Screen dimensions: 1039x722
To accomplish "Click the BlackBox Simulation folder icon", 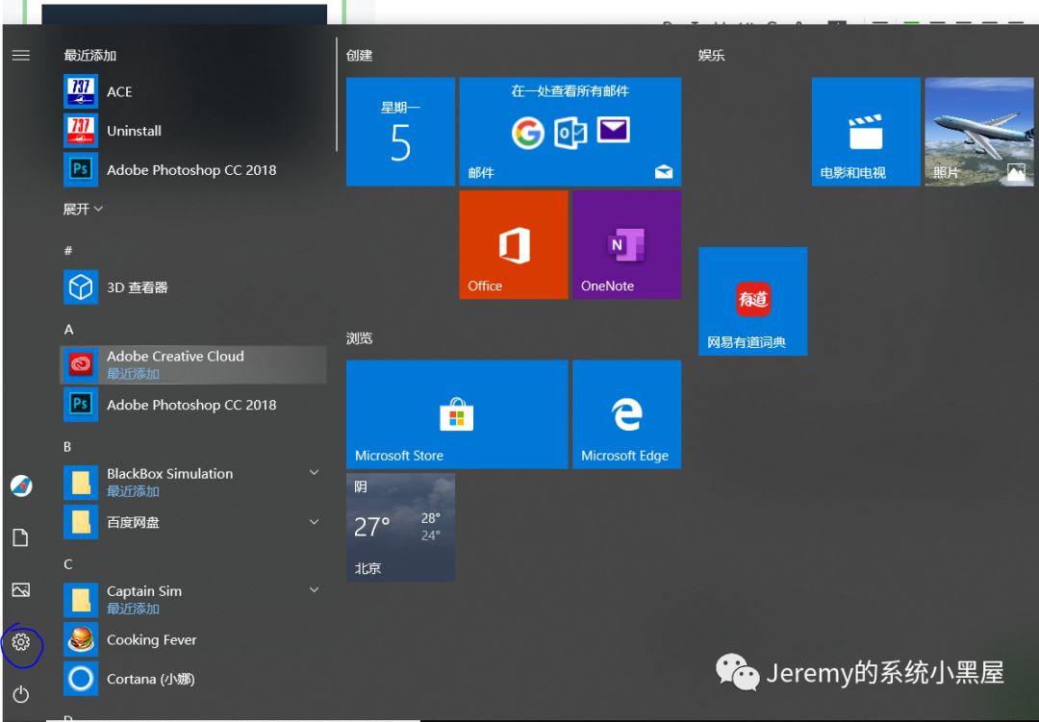I will tap(81, 483).
